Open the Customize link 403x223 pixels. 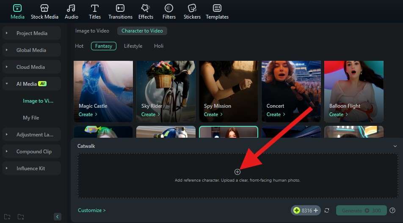pyautogui.click(x=92, y=210)
